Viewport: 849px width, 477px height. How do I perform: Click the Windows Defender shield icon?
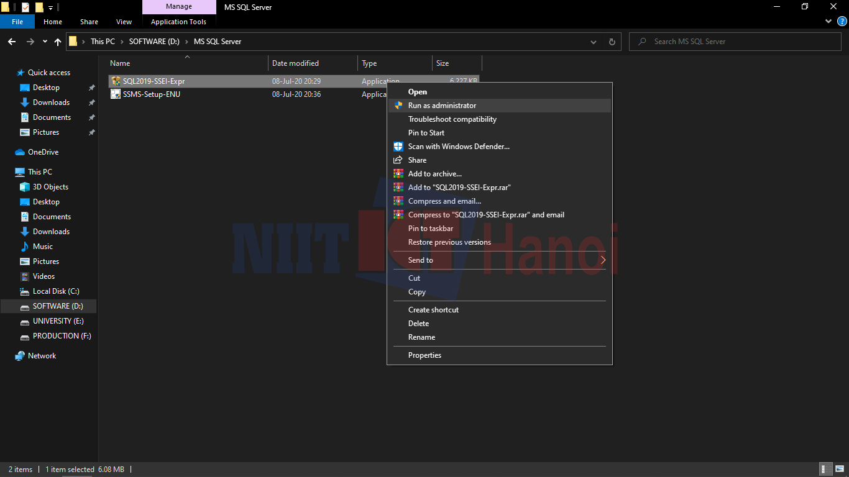(x=398, y=146)
